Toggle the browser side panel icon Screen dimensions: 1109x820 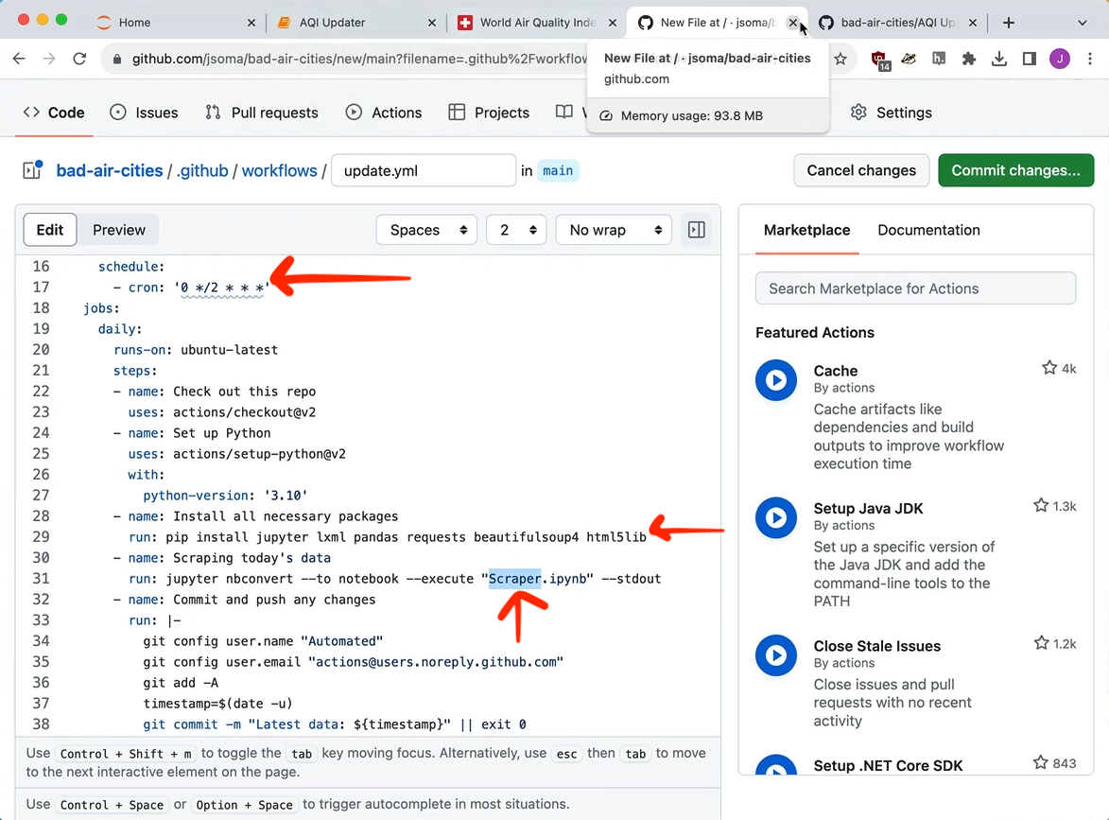1029,59
